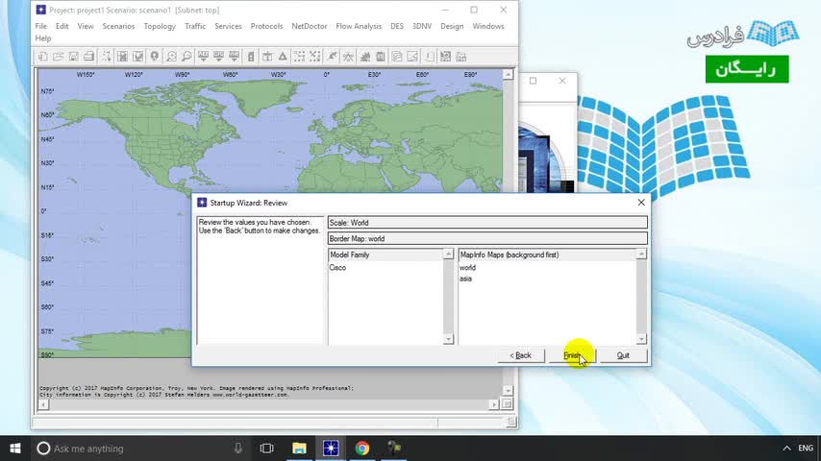
Task: Click the zoom out magnifier icon
Action: coord(187,57)
